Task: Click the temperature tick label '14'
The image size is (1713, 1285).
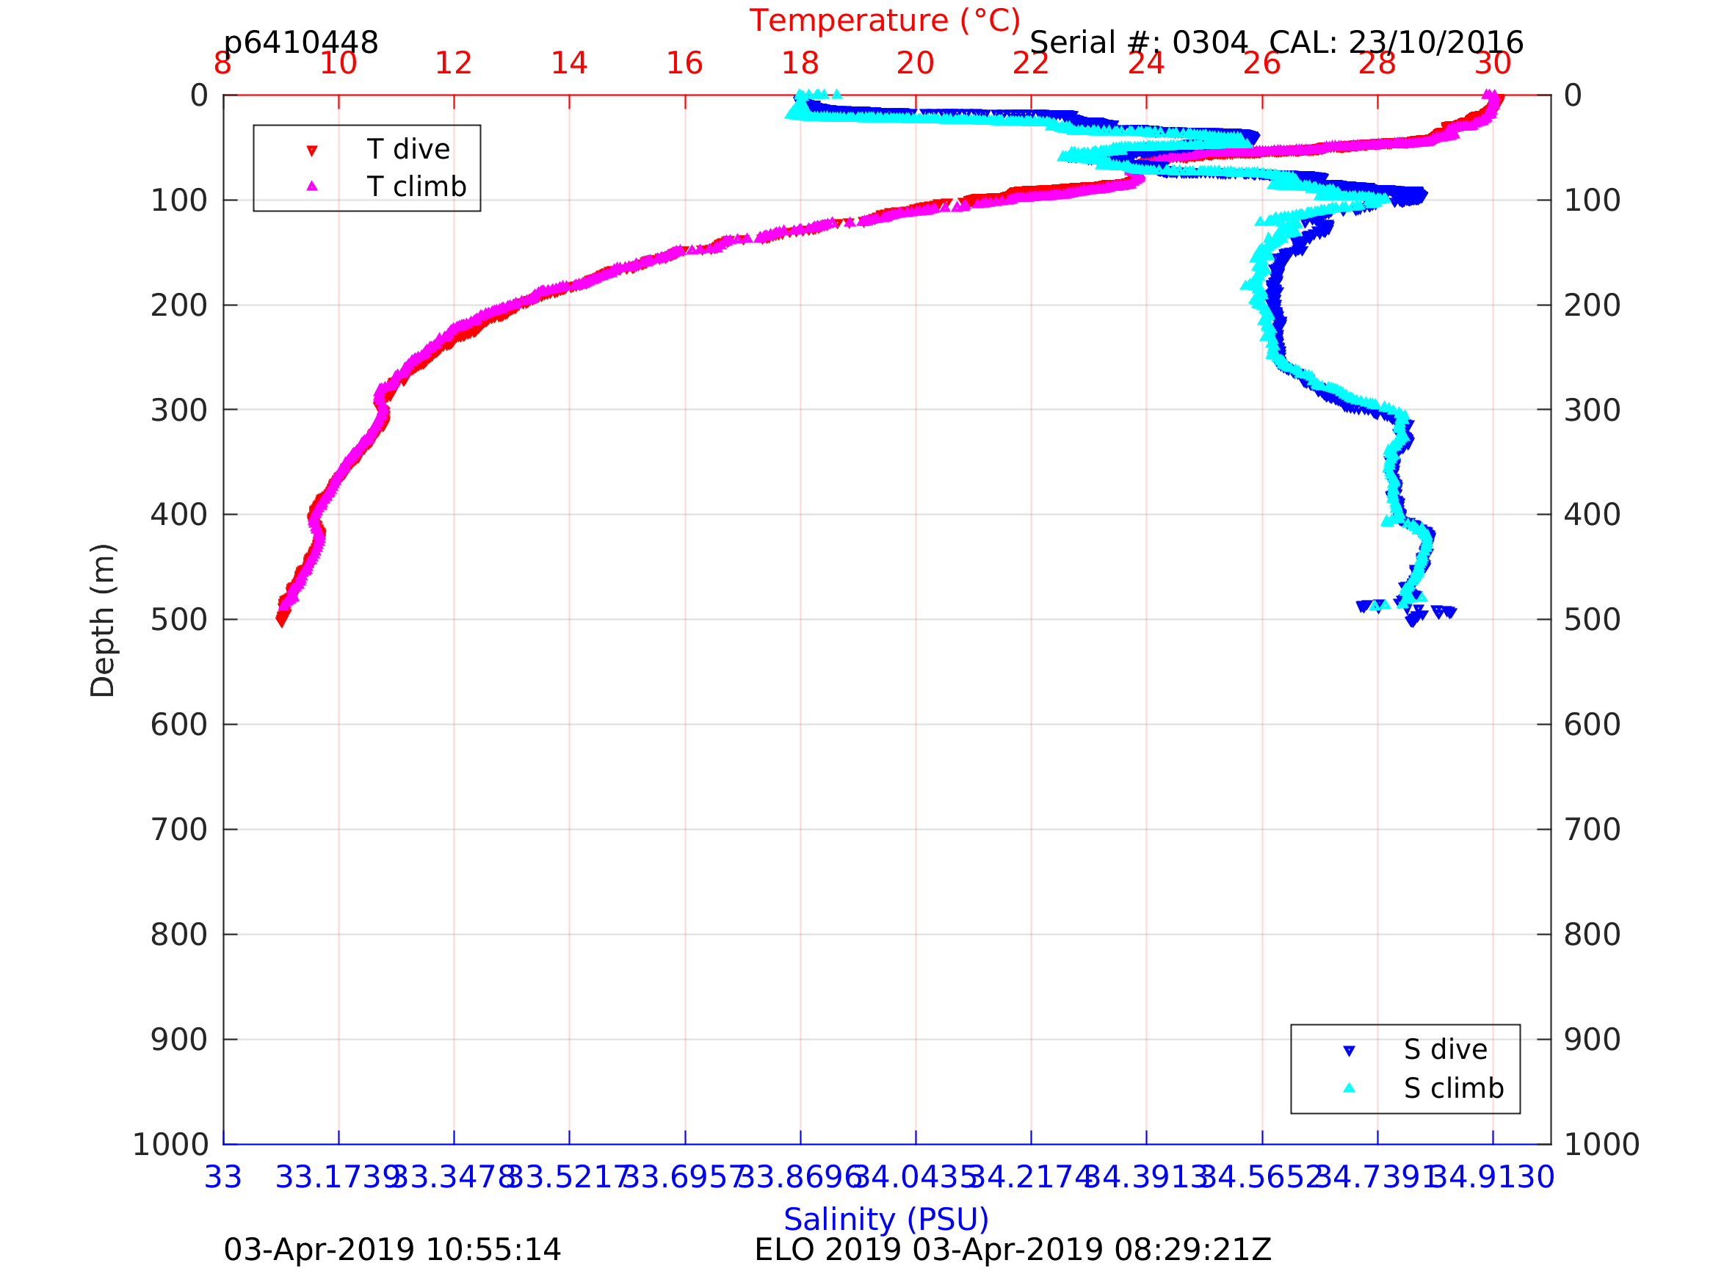Action: pos(569,63)
